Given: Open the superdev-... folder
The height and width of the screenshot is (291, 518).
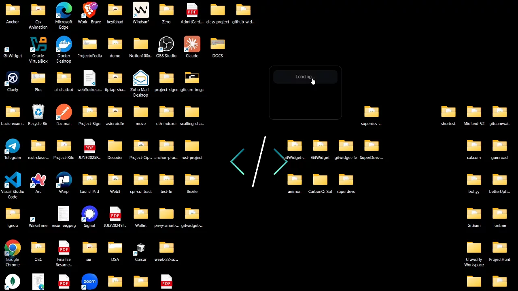Looking at the screenshot, I should pyautogui.click(x=371, y=112).
